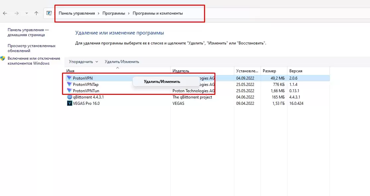Click publisher The qBittorrent project
The height and width of the screenshot is (196, 370).
[x=192, y=97]
